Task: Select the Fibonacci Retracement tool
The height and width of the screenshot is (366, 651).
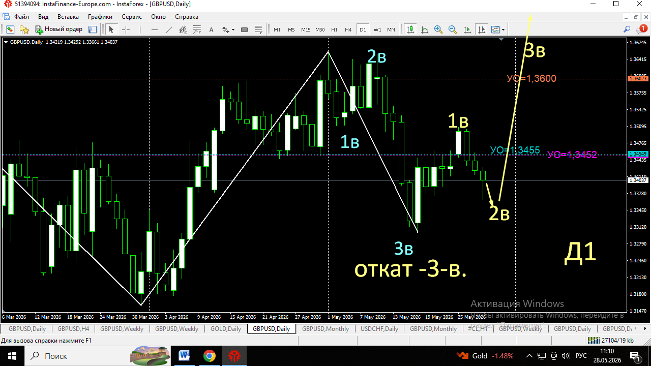Action: tap(197, 29)
